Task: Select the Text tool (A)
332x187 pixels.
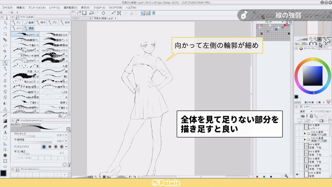Action: [5, 132]
